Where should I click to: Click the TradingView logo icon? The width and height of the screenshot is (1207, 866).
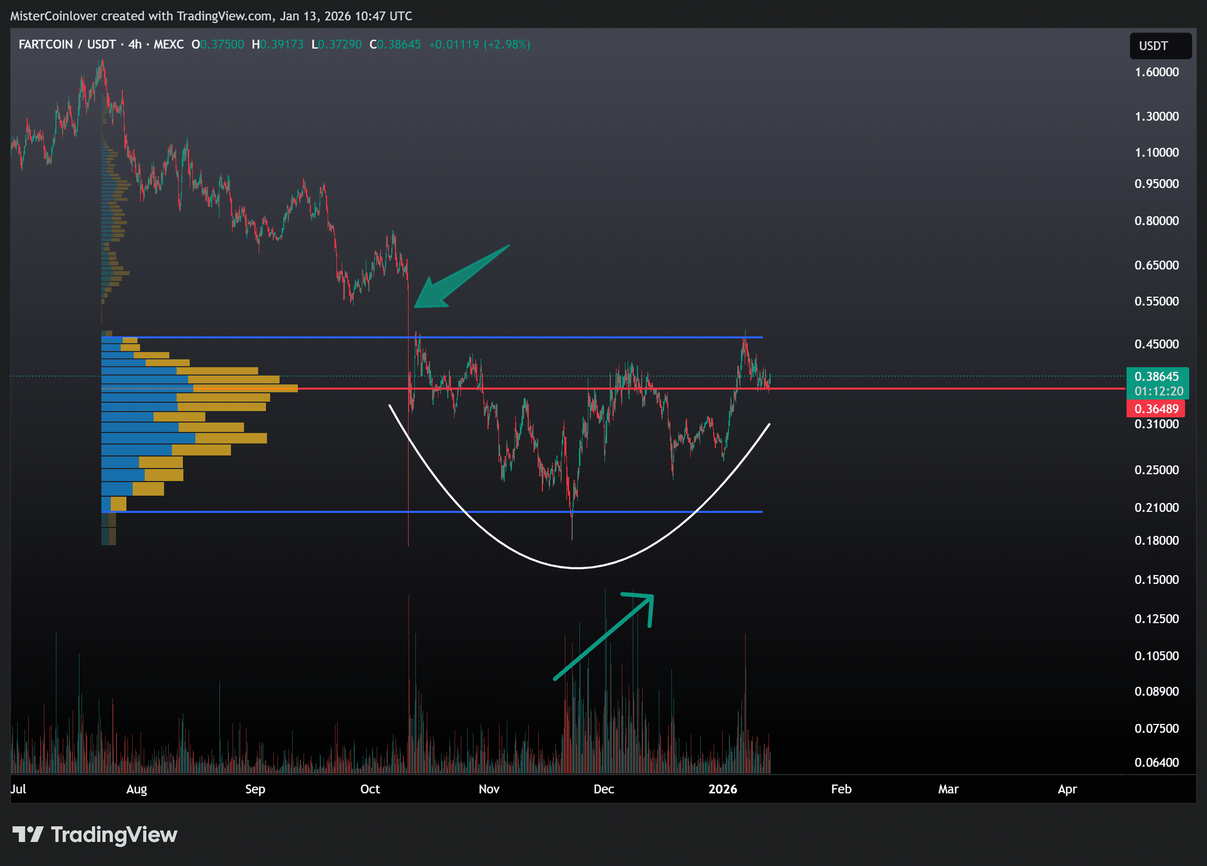pos(28,834)
